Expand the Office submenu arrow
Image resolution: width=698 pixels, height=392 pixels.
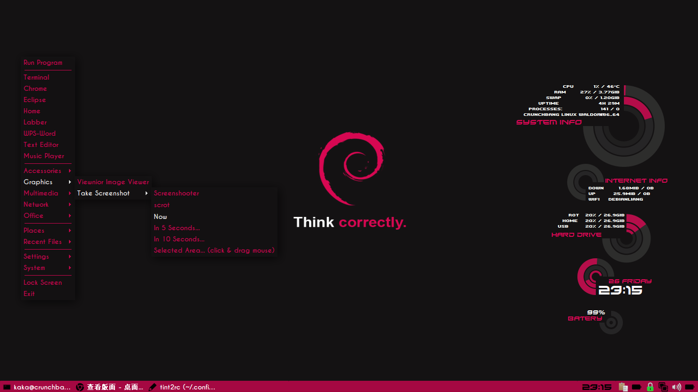point(70,216)
